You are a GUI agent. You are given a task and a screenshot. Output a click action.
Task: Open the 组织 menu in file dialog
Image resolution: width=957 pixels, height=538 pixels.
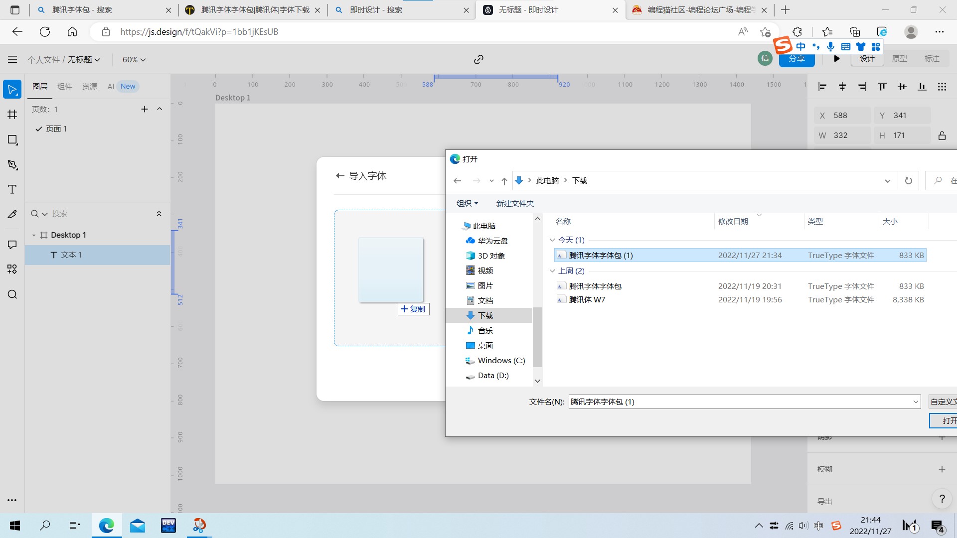click(x=467, y=203)
